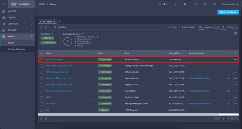Open the user profile icon beside the username
242x129 pixels.
coord(238,4)
